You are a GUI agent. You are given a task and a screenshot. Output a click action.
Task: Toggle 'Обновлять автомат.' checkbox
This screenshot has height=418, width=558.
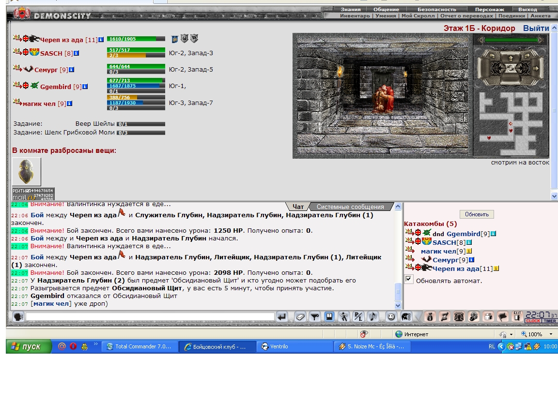(x=409, y=279)
